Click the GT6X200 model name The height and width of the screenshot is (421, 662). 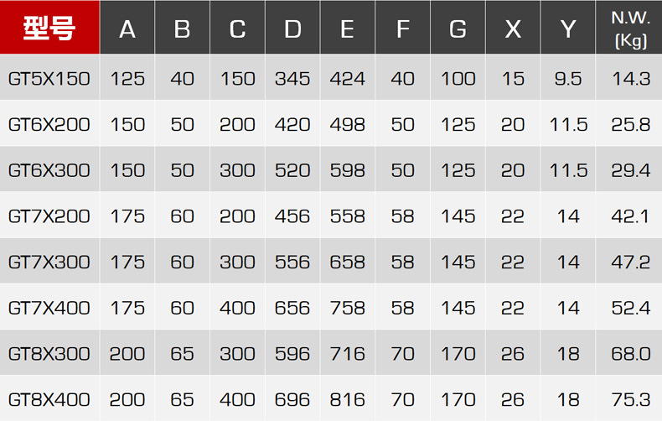click(x=49, y=125)
